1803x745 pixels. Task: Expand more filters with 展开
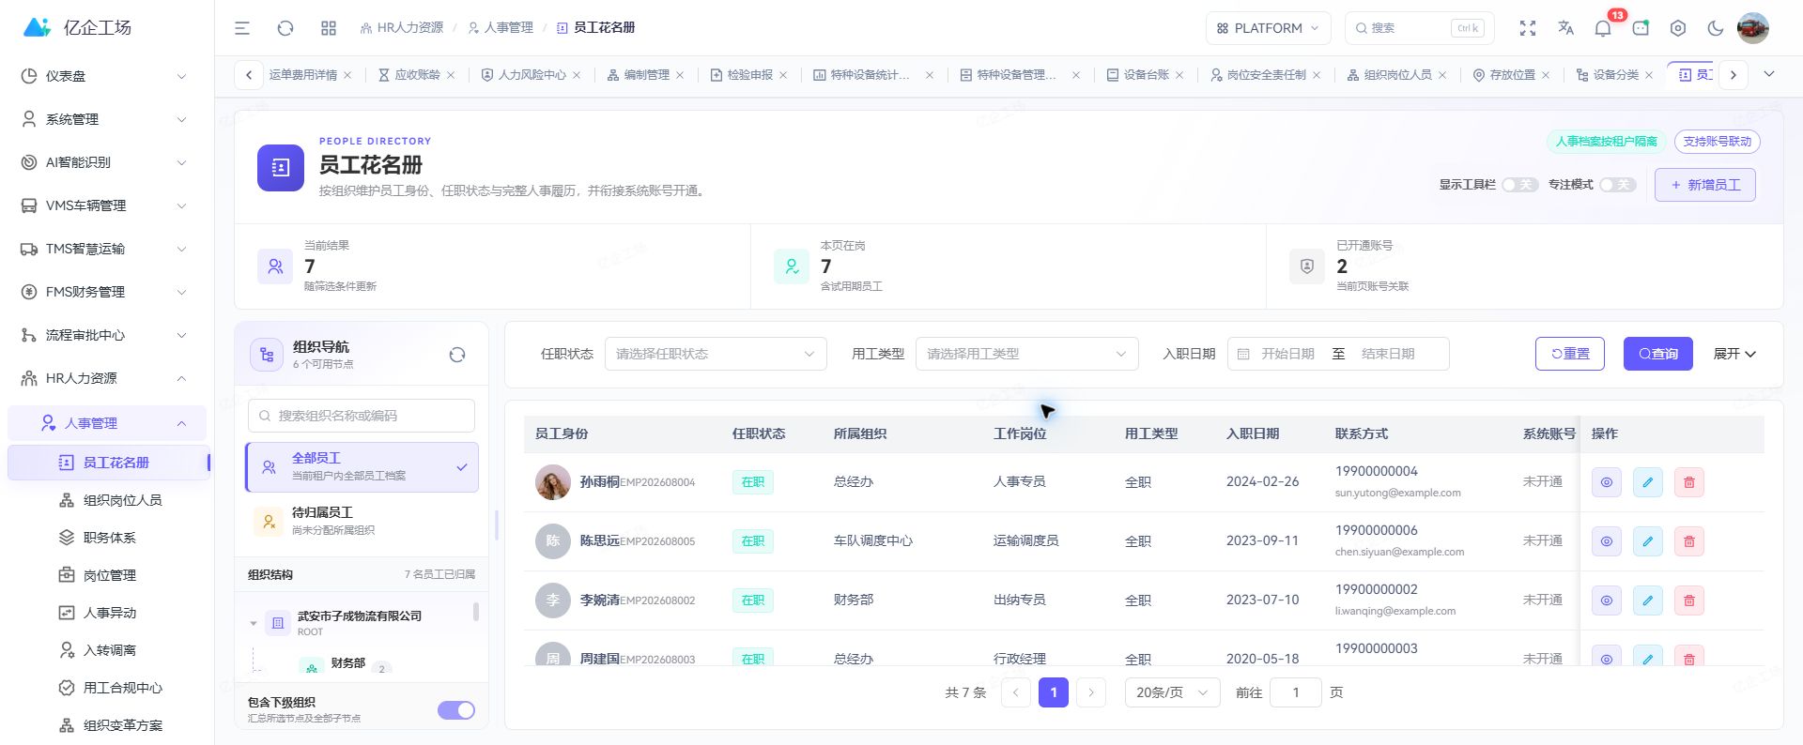coord(1734,354)
